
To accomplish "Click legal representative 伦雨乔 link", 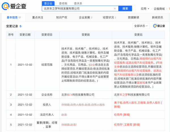I will point(119,115).
